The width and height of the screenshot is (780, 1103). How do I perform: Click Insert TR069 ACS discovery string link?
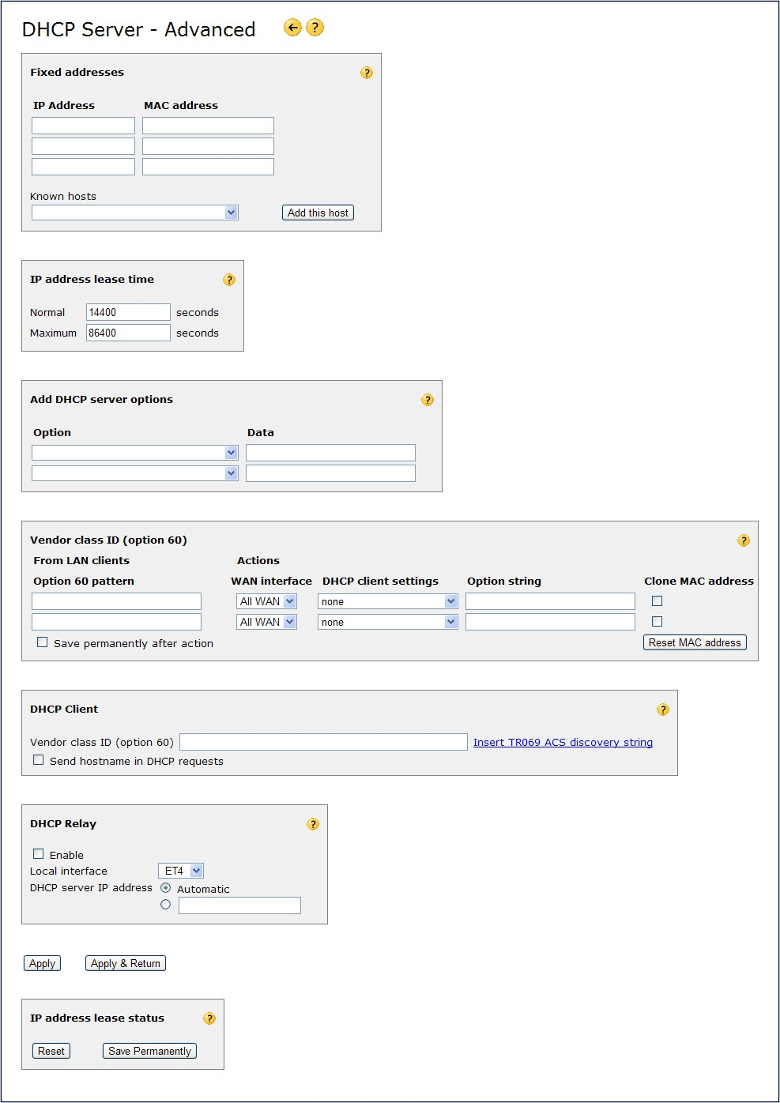(563, 742)
